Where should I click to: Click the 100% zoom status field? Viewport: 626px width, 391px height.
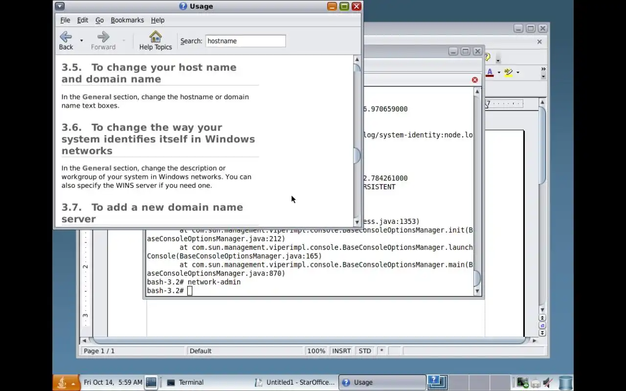316,351
